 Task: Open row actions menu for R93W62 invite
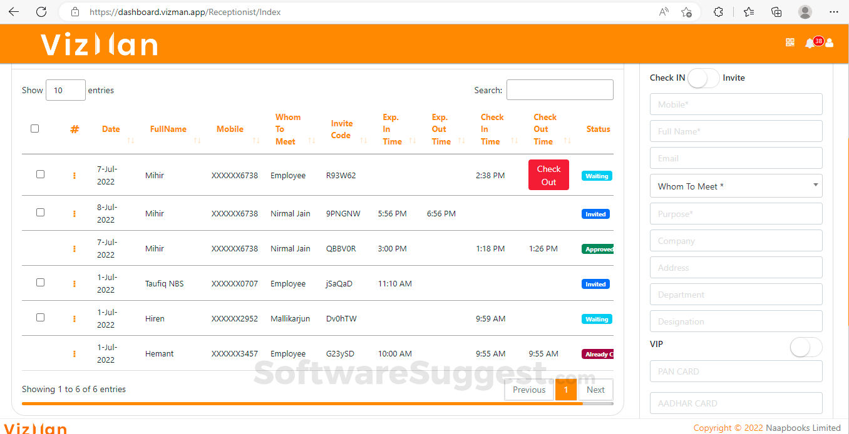coord(75,176)
